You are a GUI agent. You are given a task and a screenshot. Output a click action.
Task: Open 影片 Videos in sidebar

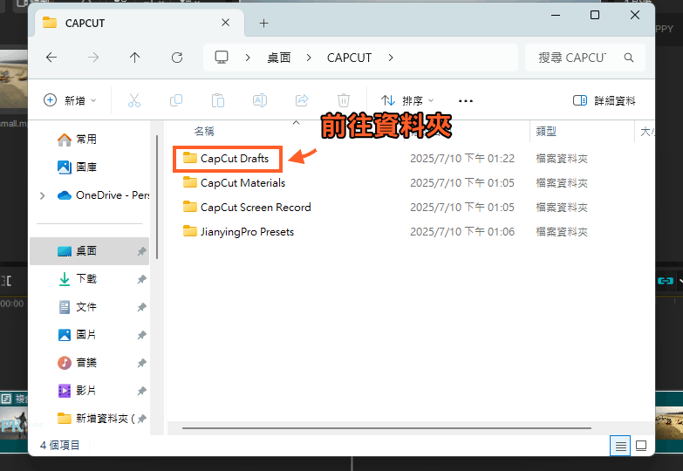coord(86,391)
